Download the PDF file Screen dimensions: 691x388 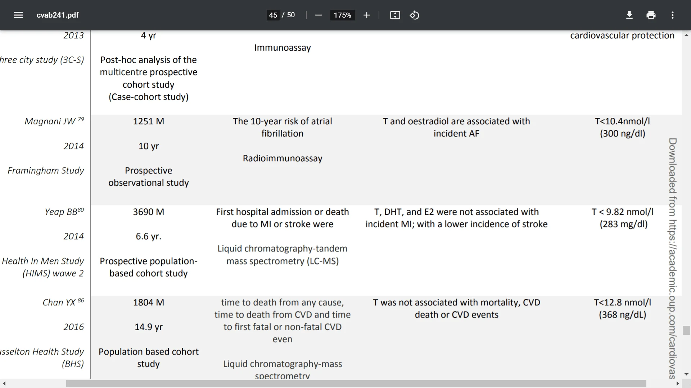(629, 15)
